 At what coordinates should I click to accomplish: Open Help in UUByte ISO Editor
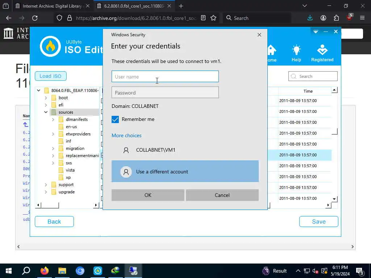pyautogui.click(x=296, y=54)
